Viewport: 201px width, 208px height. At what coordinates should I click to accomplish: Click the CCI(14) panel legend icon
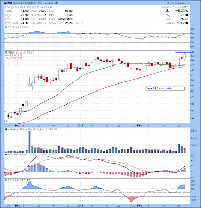point(6,180)
